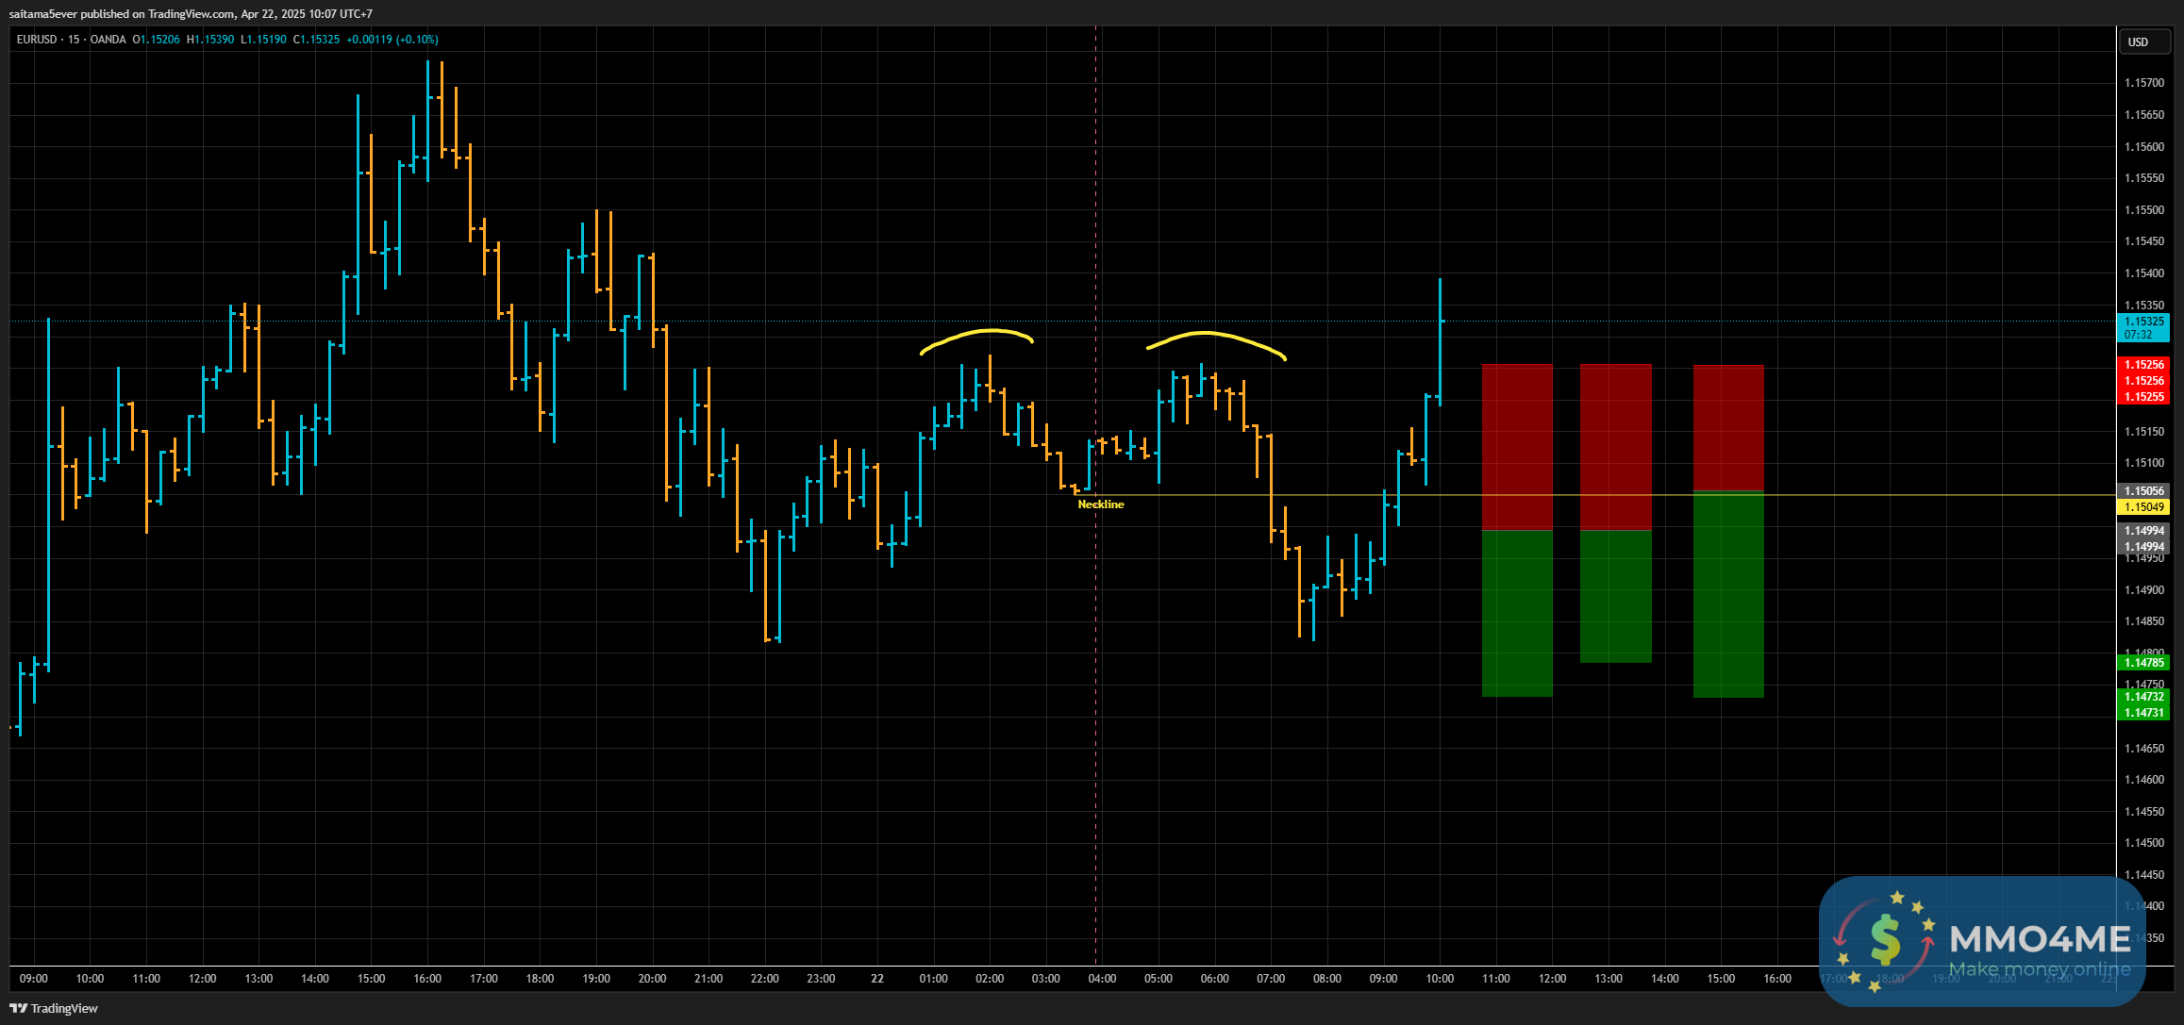Select the first short position box's red zone
The height and width of the screenshot is (1025, 2184).
tap(1516, 445)
